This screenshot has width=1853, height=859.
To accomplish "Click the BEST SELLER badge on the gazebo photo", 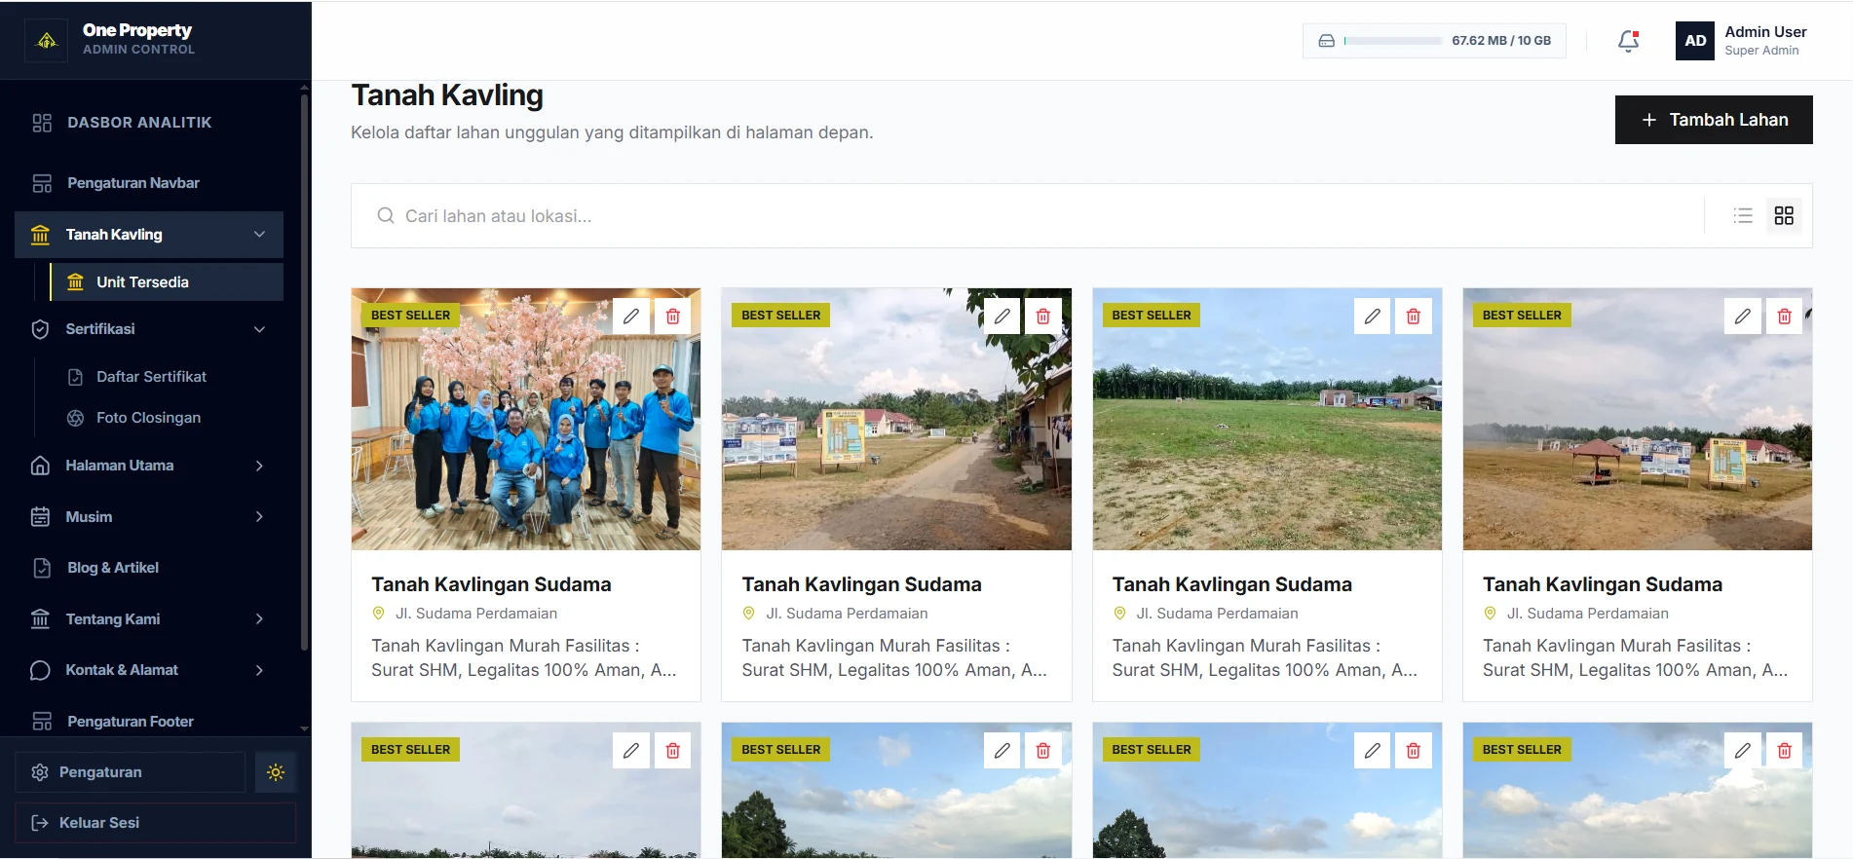I will pos(1522,316).
